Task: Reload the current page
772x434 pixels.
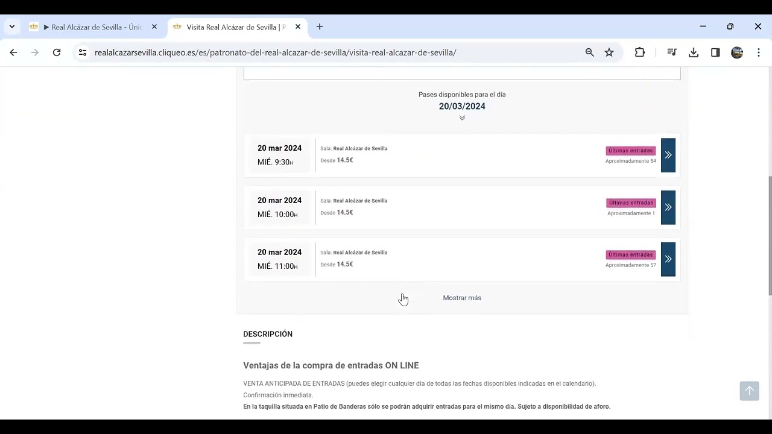Action: pyautogui.click(x=57, y=52)
